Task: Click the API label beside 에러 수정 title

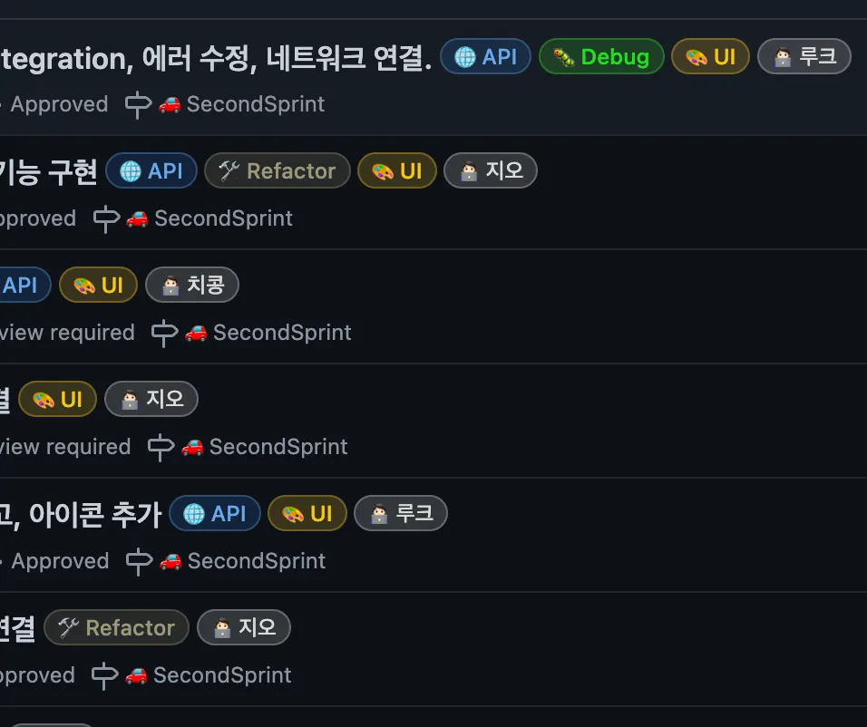Action: [485, 57]
